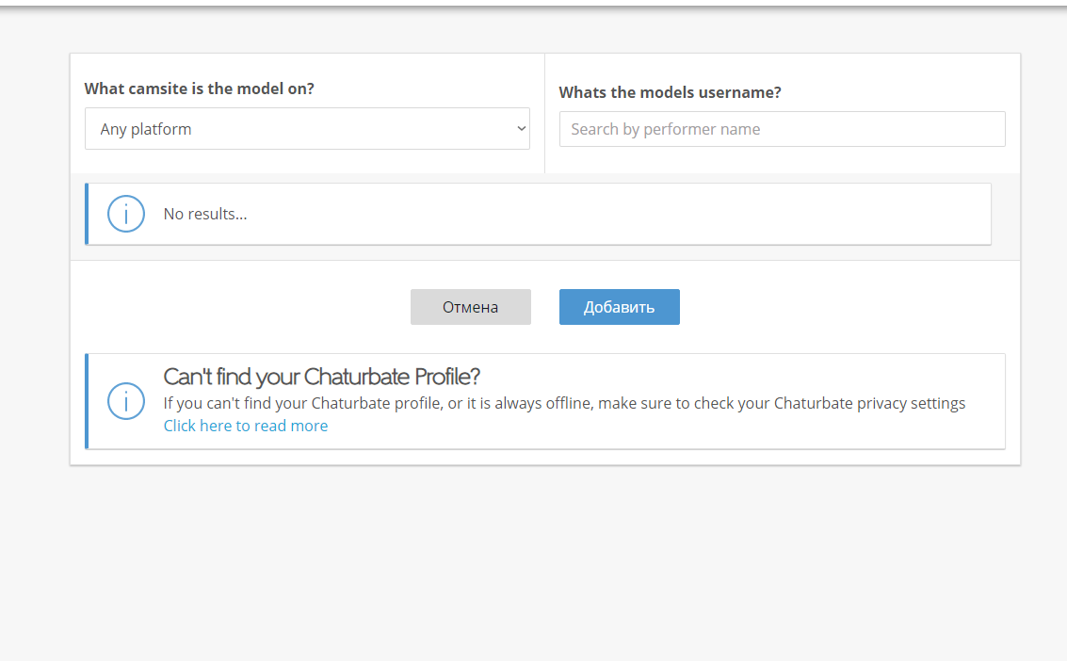This screenshot has width=1067, height=661.
Task: Click the Whats the models username label
Action: (x=670, y=92)
